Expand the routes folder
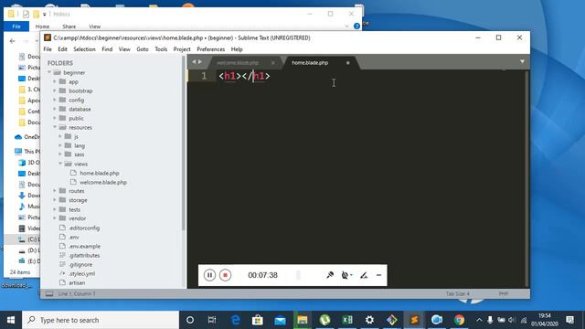The image size is (585, 329). click(55, 191)
